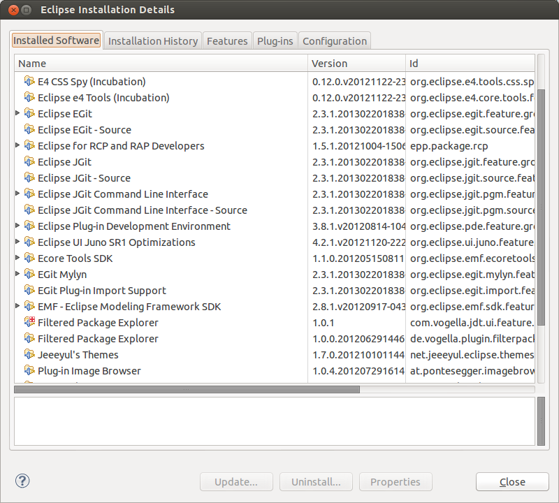
Task: Expand Eclipse JGit Command Line Interface node
Action: point(17,194)
